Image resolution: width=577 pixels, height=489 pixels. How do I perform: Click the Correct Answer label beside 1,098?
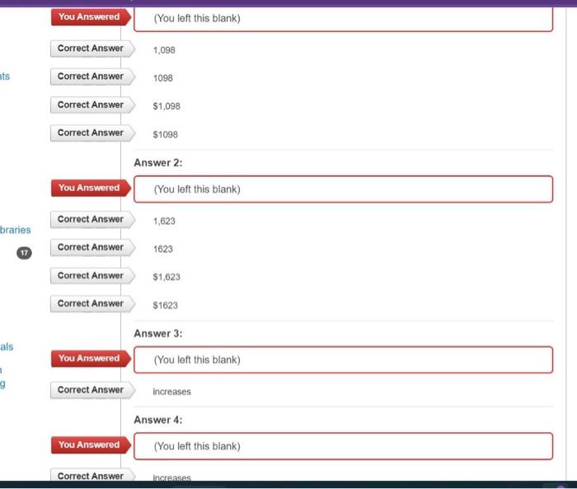(x=92, y=49)
